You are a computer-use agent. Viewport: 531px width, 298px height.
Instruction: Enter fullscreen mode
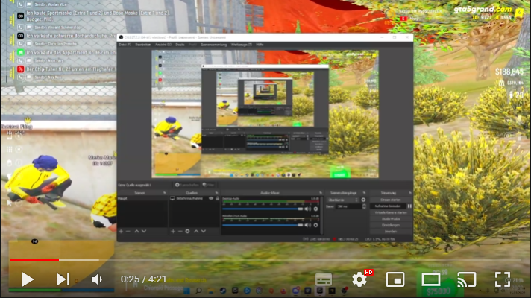503,279
